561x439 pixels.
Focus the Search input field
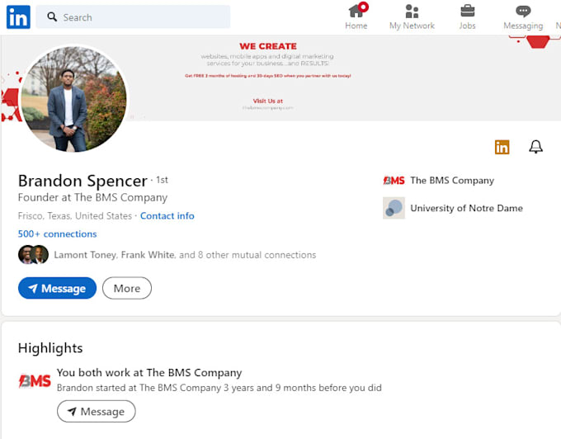pyautogui.click(x=133, y=17)
